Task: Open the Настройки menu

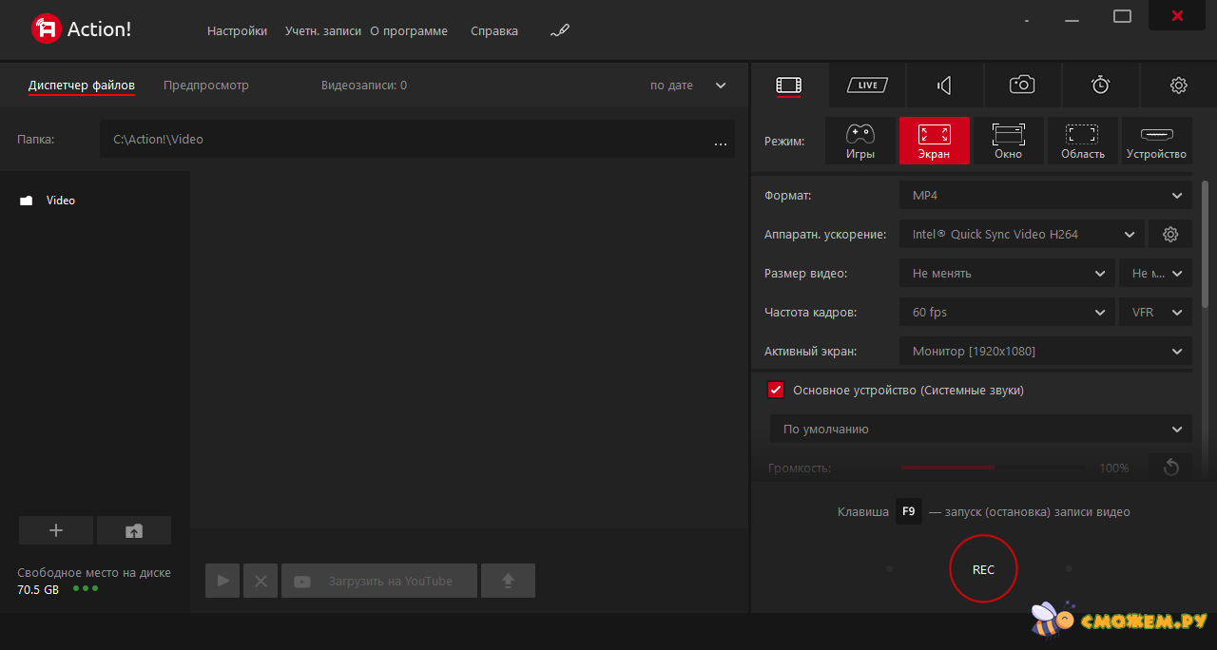Action: [x=237, y=31]
